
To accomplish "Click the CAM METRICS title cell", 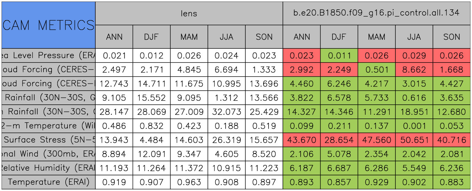I will (48, 25).
